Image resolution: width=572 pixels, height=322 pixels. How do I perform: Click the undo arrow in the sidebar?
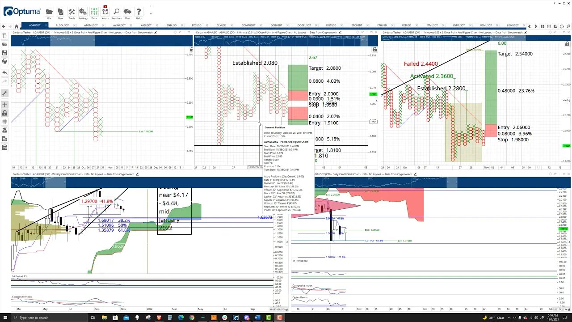click(4, 72)
